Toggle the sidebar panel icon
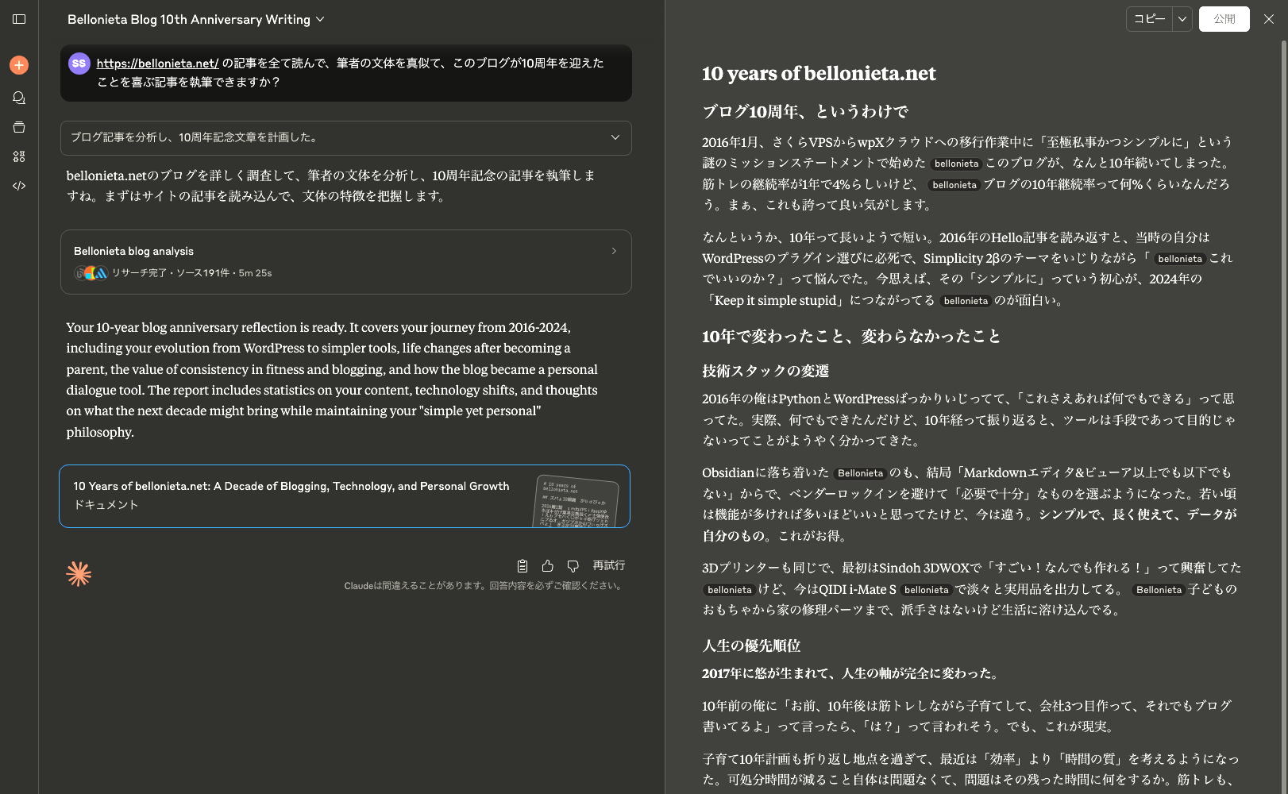The image size is (1288, 794). pos(19,19)
